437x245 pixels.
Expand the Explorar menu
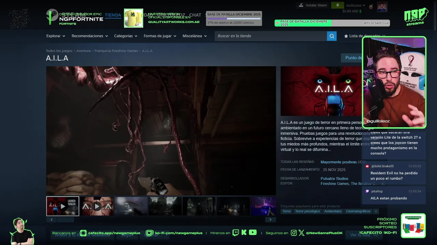(x=56, y=36)
